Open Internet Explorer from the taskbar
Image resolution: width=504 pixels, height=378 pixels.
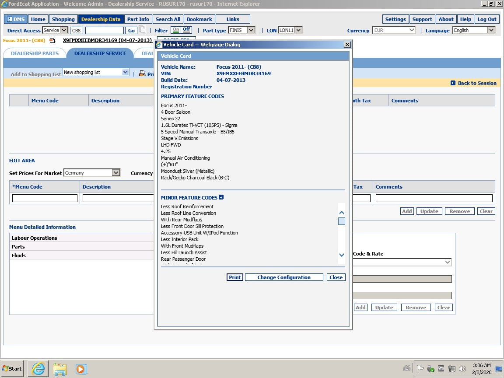tap(38, 368)
